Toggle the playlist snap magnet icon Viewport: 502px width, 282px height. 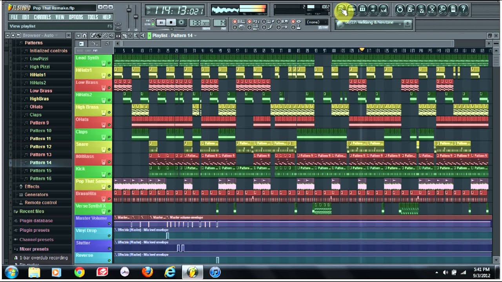(x=84, y=36)
